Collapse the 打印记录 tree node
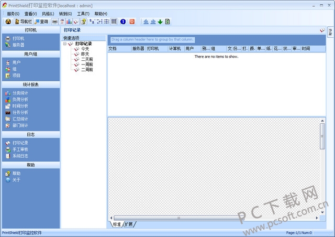335x237 pixels. click(x=65, y=44)
